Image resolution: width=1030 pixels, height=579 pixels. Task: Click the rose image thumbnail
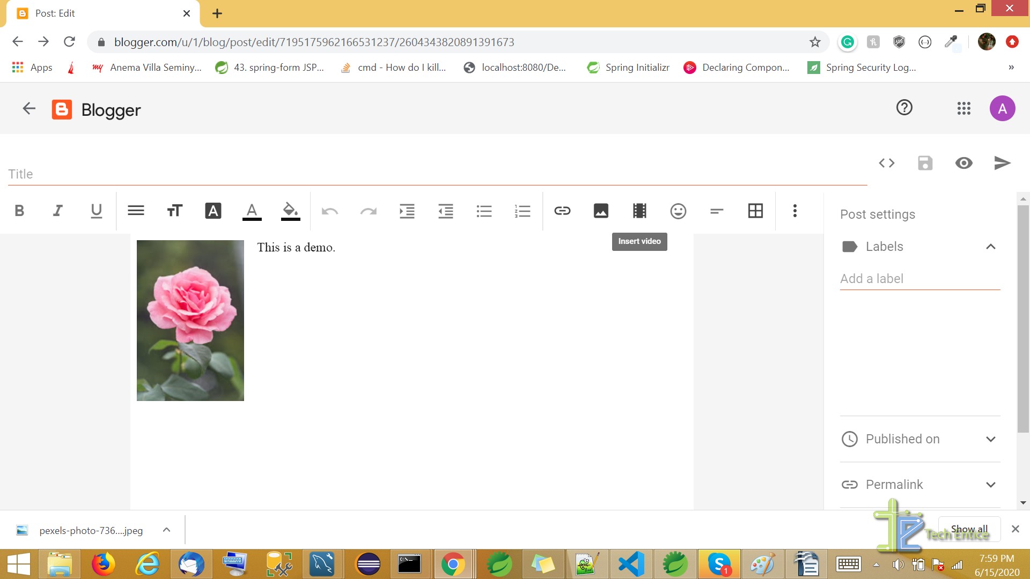[x=190, y=320]
